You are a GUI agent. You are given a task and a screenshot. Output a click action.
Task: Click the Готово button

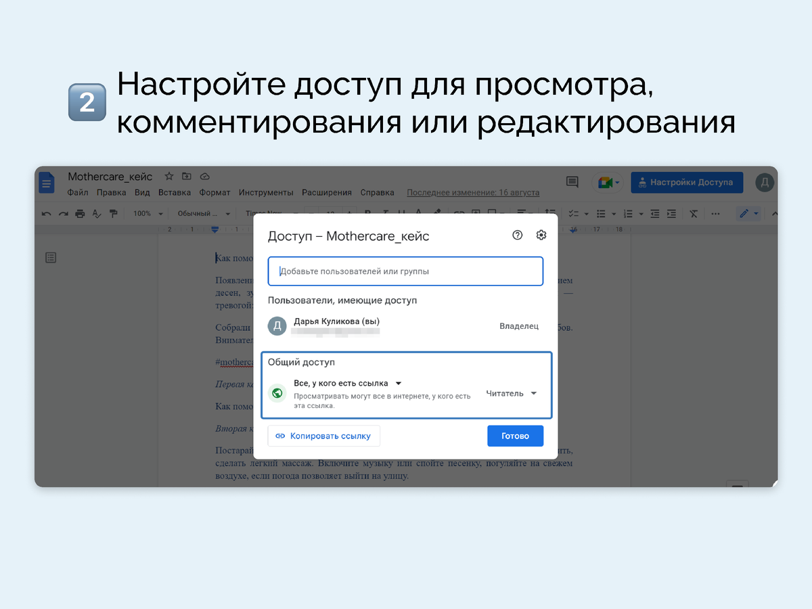click(x=515, y=436)
